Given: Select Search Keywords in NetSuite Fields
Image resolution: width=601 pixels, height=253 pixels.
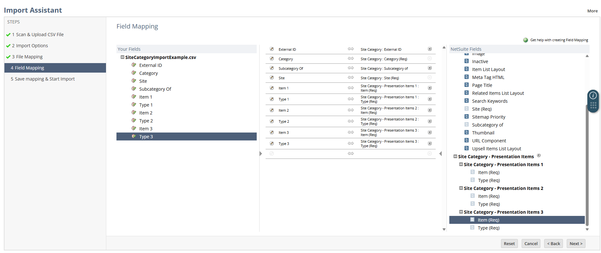Looking at the screenshot, I should 490,101.
